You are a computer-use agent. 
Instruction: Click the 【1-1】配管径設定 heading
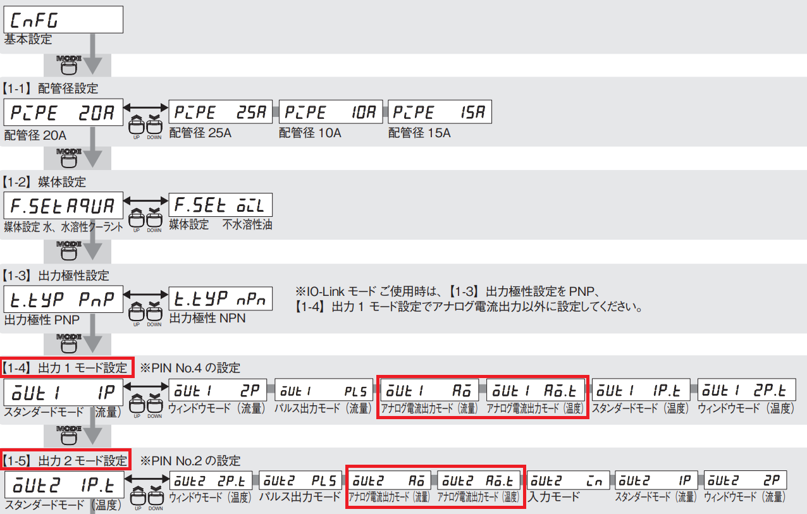click(x=49, y=89)
